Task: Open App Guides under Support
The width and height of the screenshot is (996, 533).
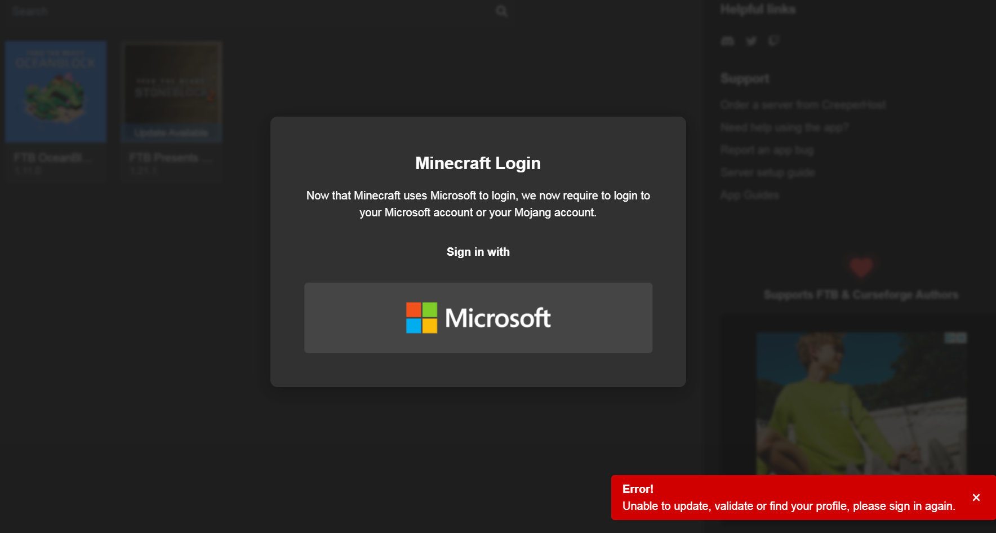Action: tap(749, 194)
